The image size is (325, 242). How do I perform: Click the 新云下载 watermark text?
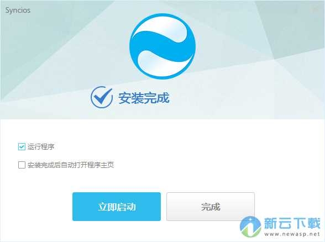point(292,223)
